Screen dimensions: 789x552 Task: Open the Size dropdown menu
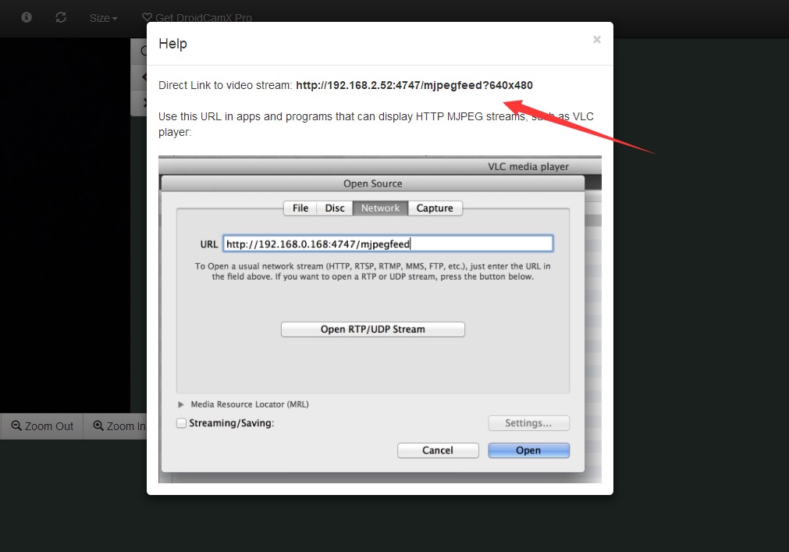103,18
